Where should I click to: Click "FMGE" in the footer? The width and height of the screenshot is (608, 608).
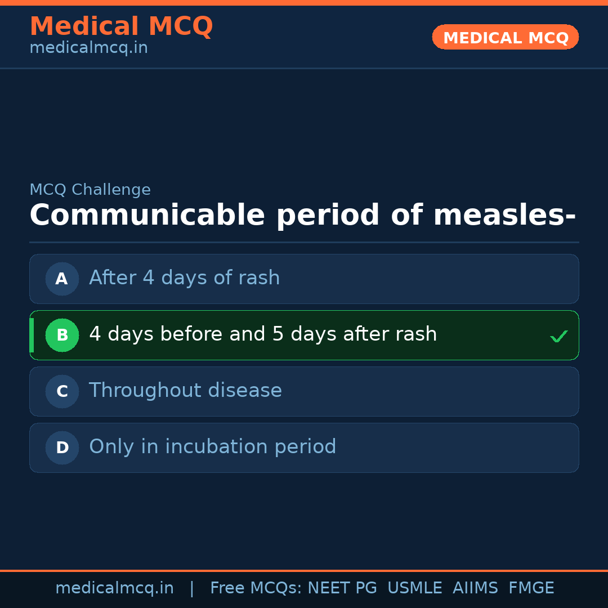point(531,588)
